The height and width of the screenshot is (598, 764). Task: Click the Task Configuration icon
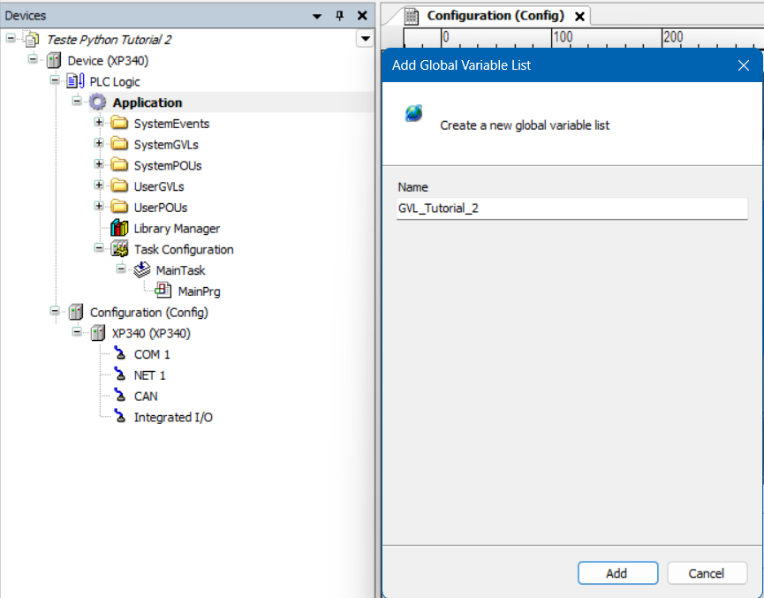coord(119,250)
